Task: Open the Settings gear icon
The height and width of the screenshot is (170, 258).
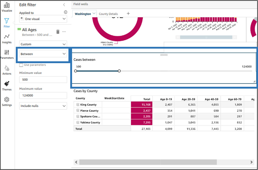Action: click(7, 100)
